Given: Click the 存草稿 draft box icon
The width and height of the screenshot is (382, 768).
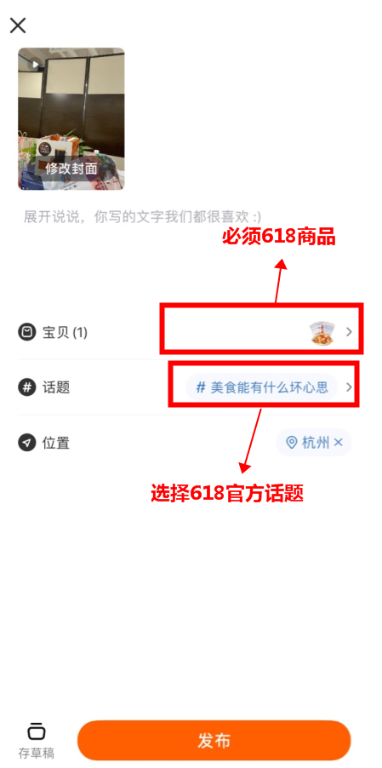Looking at the screenshot, I should tap(37, 731).
